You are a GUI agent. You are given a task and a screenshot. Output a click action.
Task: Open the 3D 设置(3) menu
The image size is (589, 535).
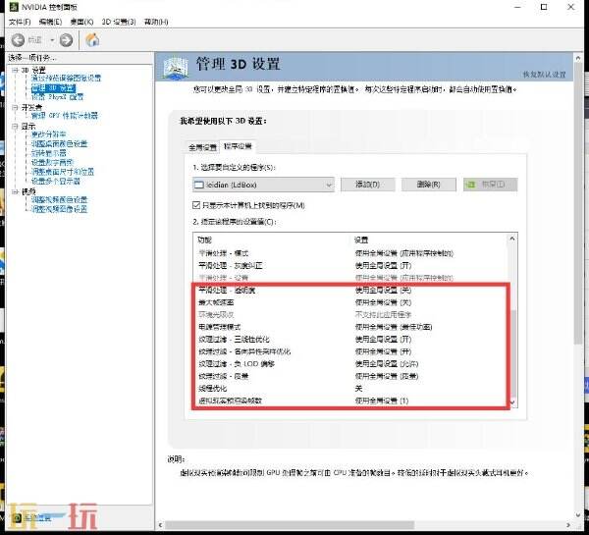click(119, 22)
